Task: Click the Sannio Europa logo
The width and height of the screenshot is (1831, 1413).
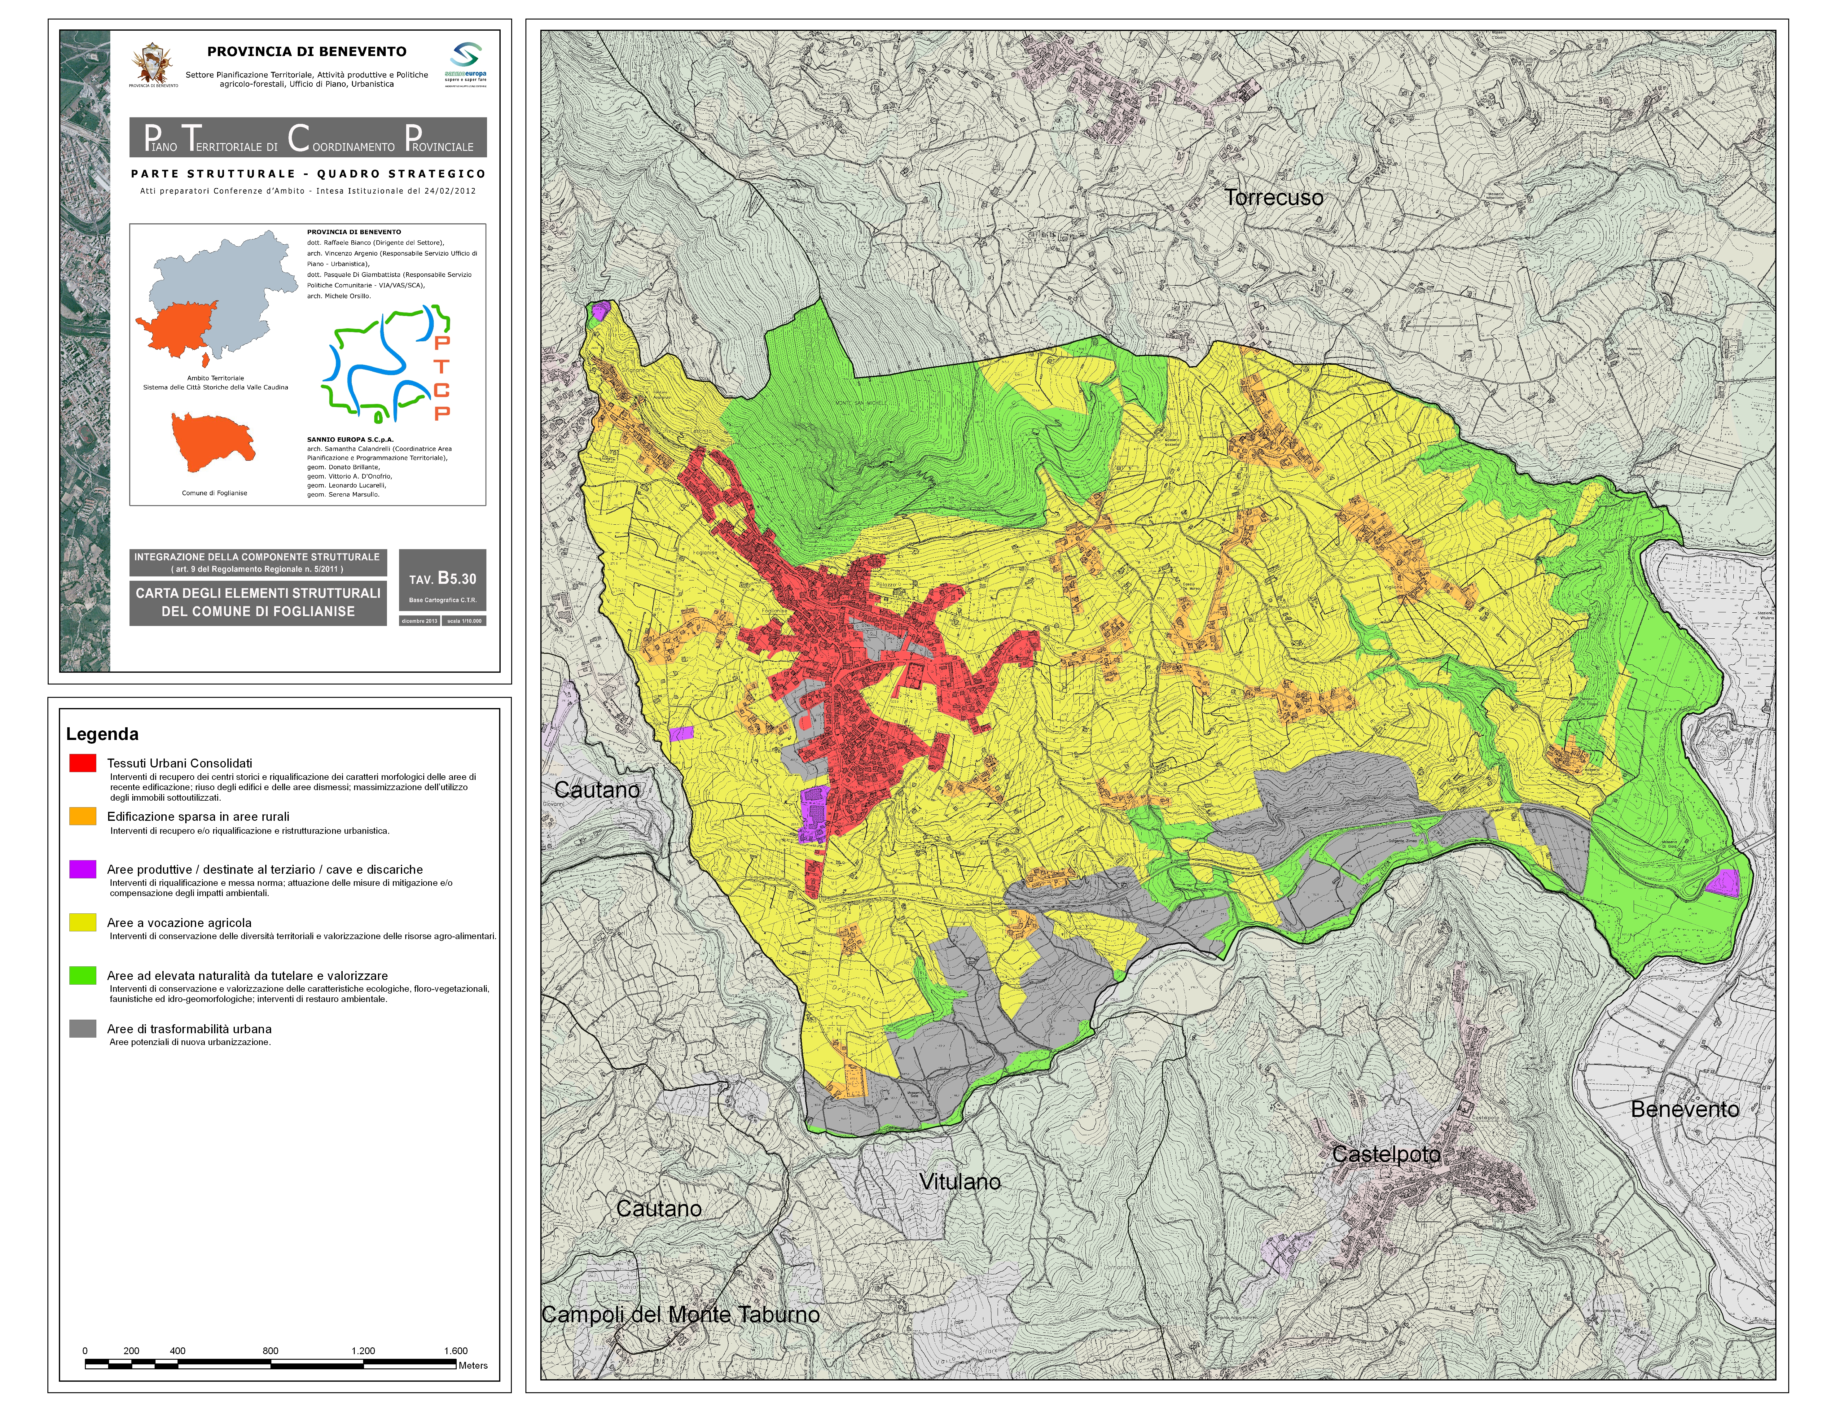Action: 465,64
